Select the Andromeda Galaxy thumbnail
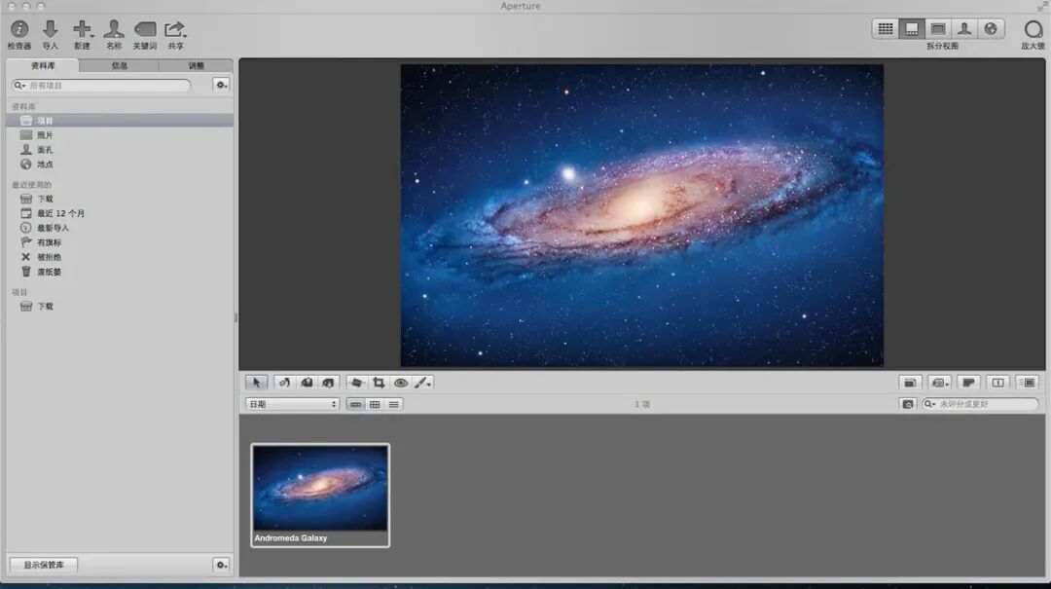 pyautogui.click(x=320, y=496)
